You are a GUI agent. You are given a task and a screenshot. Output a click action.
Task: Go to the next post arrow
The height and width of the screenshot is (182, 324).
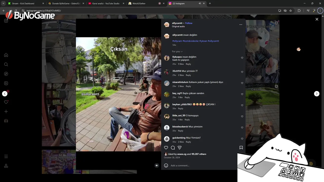click(317, 94)
